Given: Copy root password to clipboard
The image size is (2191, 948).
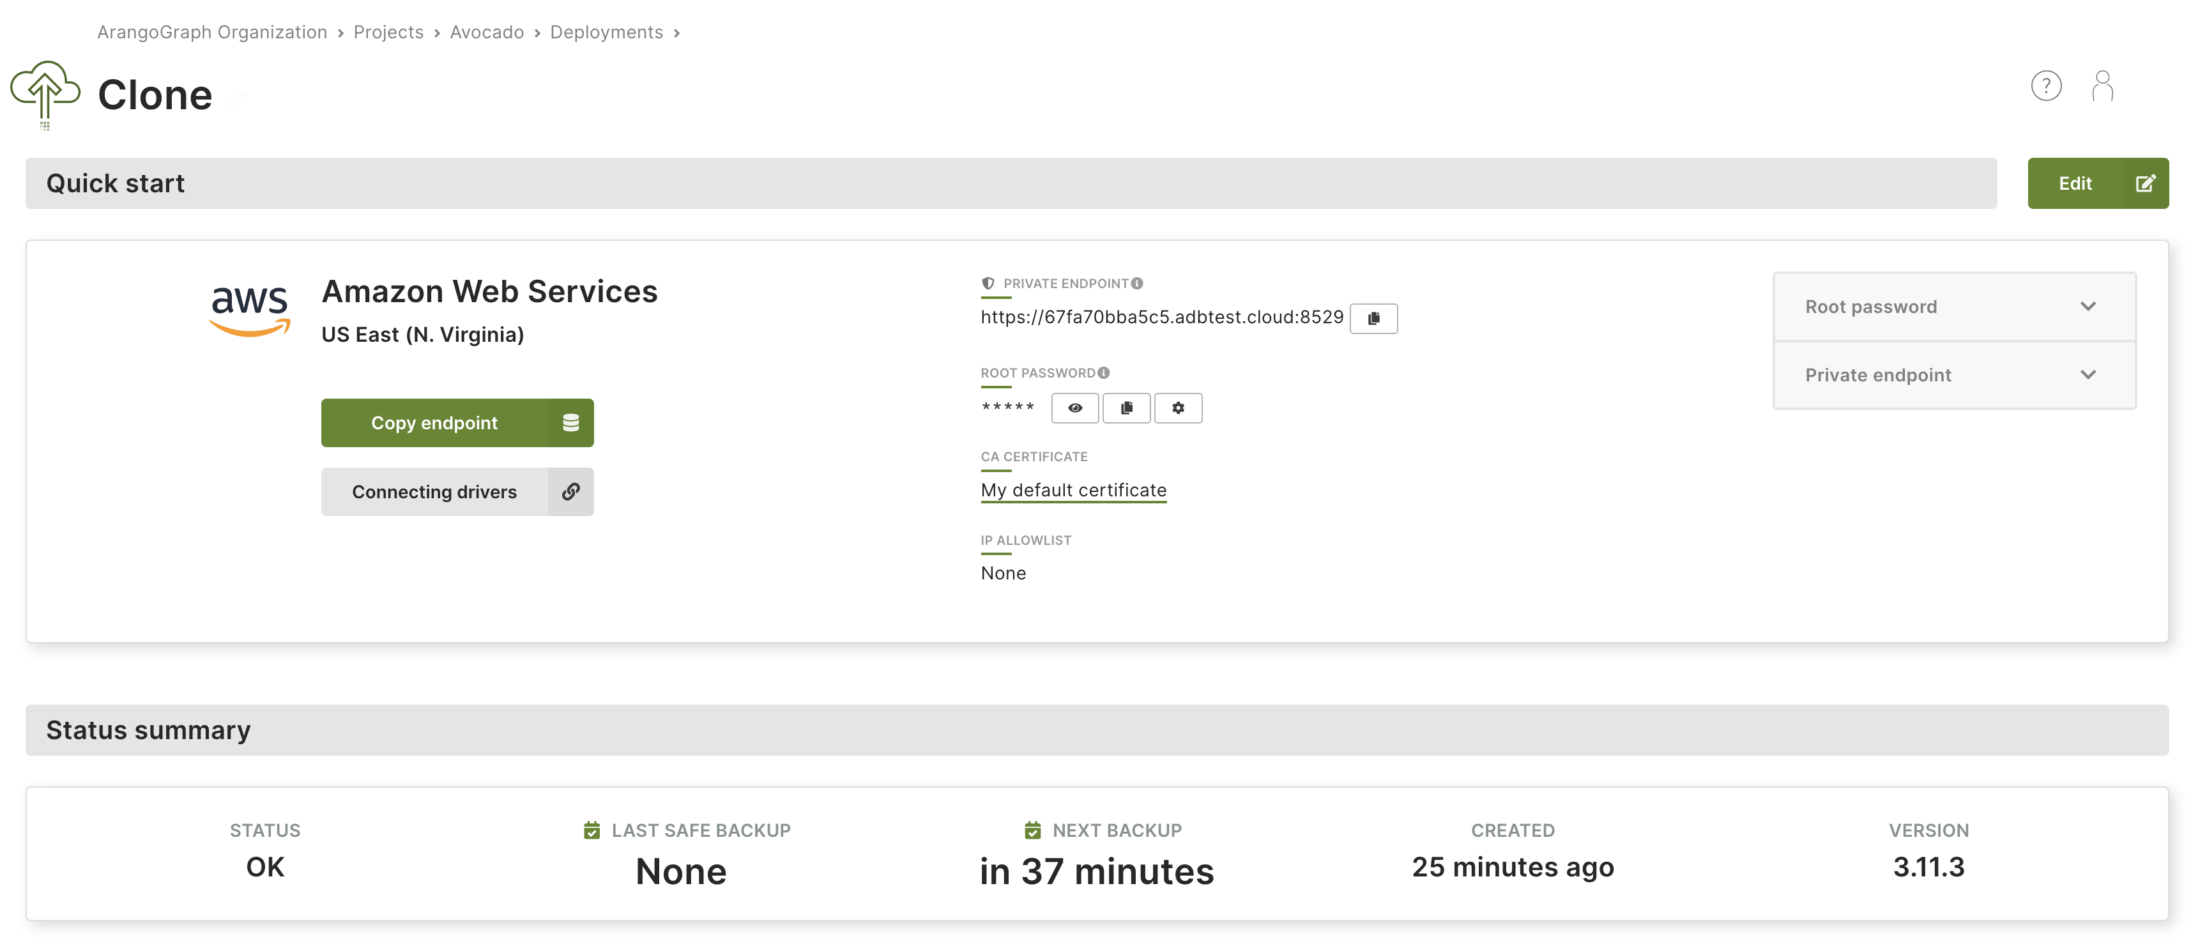Looking at the screenshot, I should click(x=1126, y=408).
